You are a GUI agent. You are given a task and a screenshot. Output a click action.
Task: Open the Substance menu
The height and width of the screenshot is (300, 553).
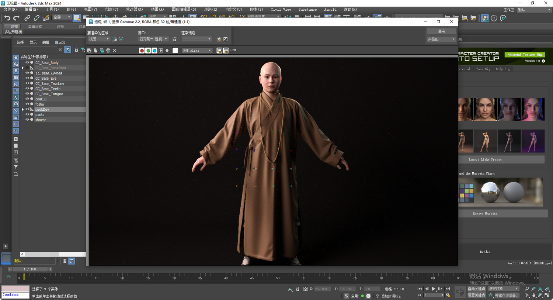[x=307, y=10]
